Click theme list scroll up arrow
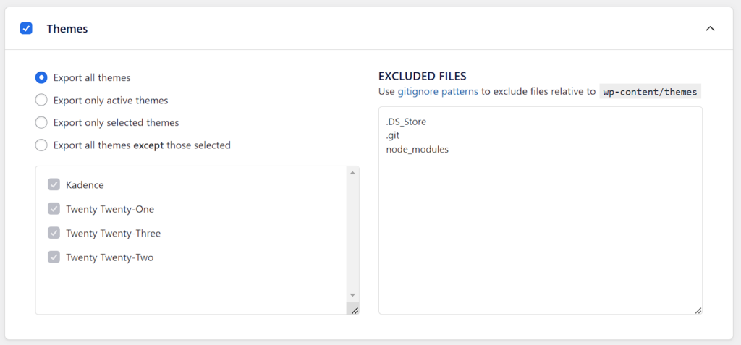 click(352, 173)
